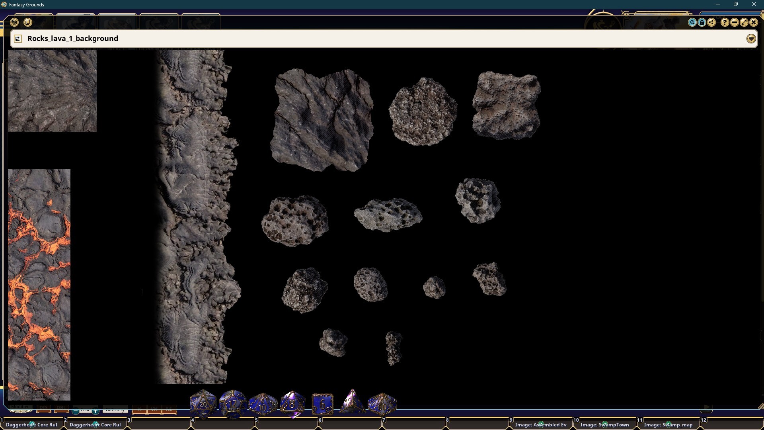Toggle the image lock button
Screen dimensions: 764x430
tap(702, 22)
